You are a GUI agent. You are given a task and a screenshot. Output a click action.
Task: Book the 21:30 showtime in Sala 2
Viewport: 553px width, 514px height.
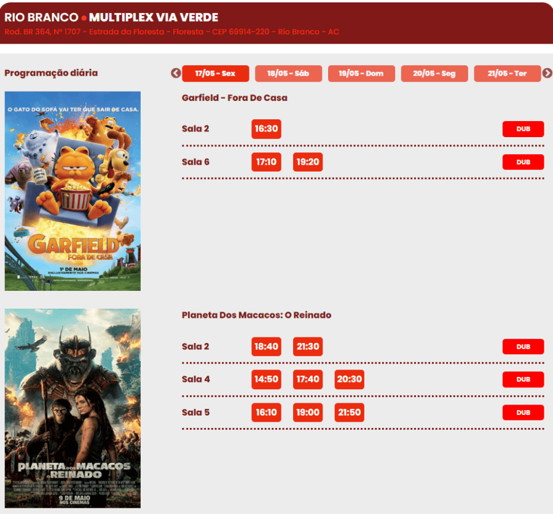click(x=307, y=347)
